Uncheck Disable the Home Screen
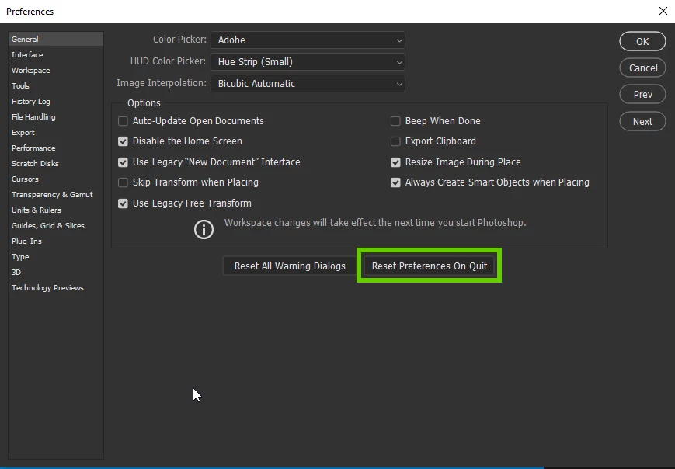 click(124, 141)
